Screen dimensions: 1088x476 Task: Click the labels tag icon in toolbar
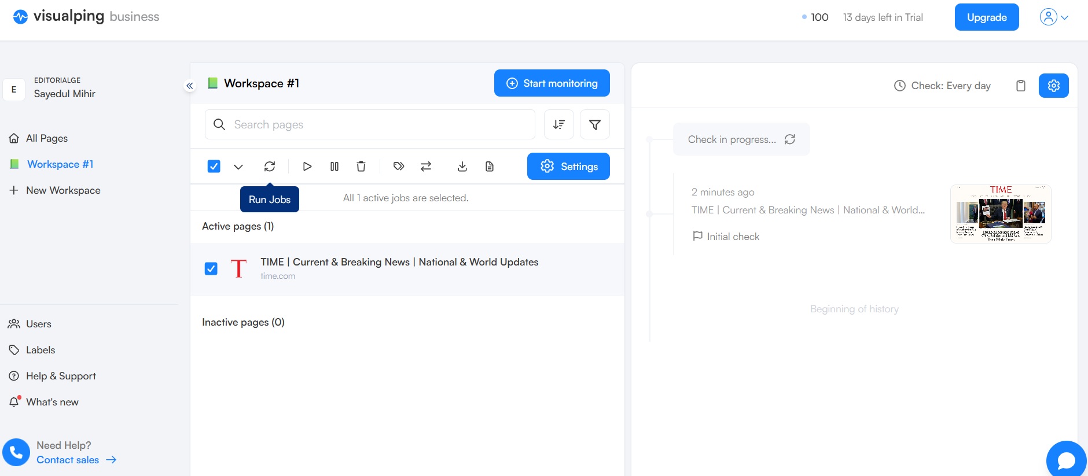(x=399, y=167)
